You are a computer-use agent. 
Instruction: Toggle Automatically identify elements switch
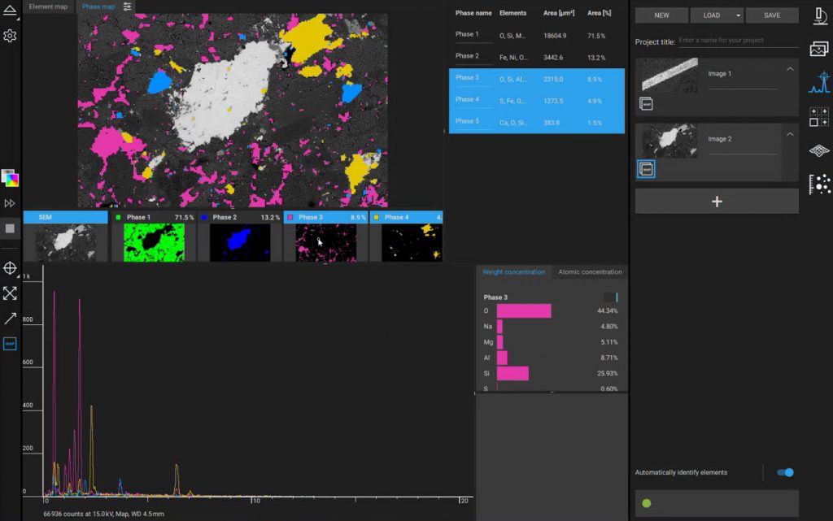[x=784, y=472]
